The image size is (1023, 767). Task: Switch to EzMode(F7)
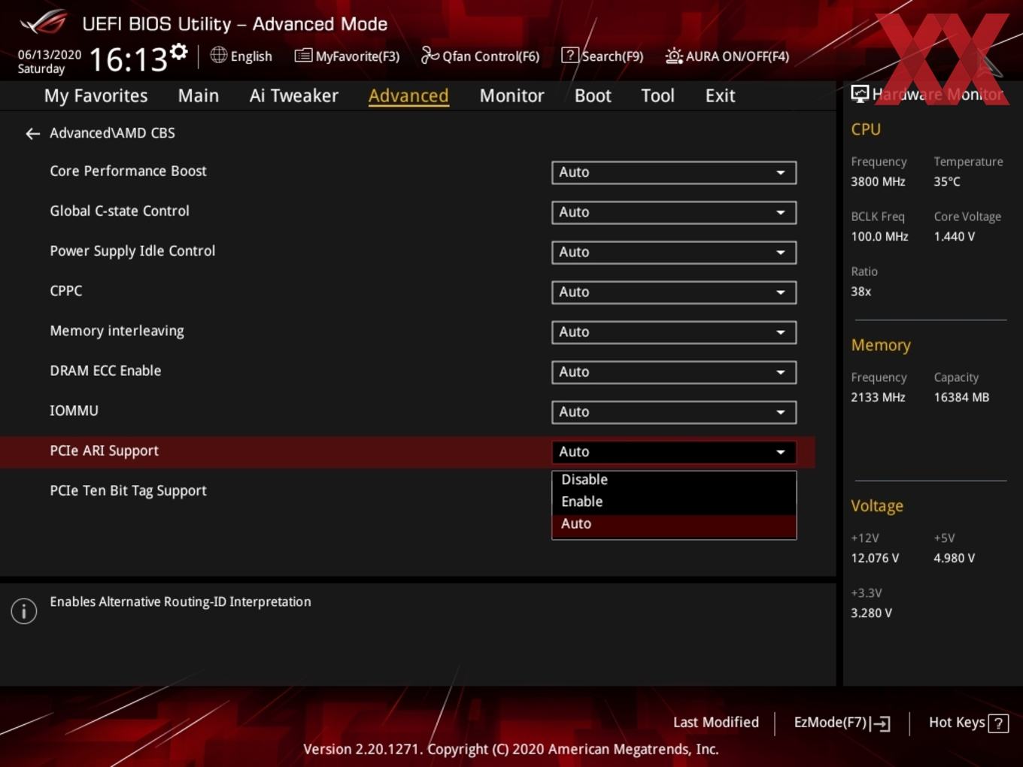click(842, 723)
